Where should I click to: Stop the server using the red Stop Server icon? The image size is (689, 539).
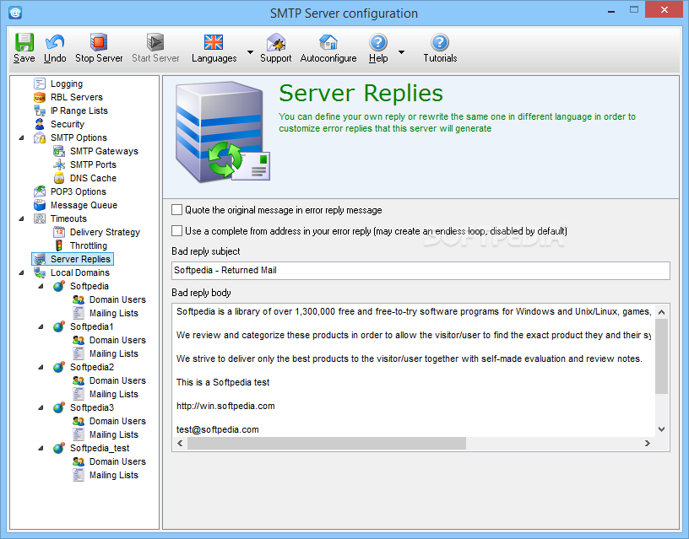point(99,42)
